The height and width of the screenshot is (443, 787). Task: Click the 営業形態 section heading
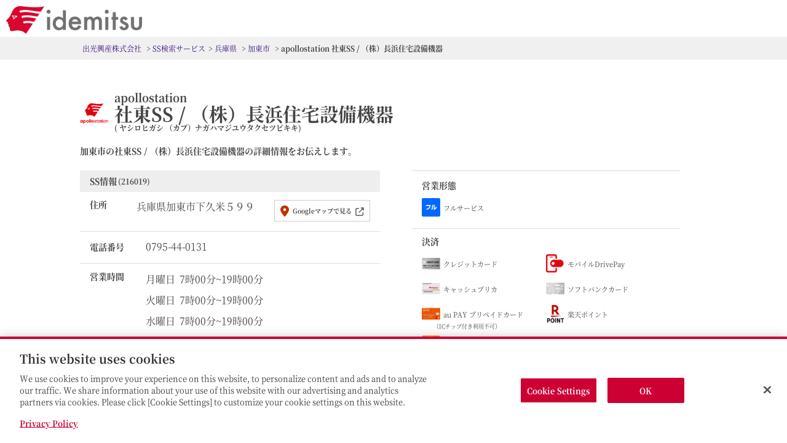point(439,186)
